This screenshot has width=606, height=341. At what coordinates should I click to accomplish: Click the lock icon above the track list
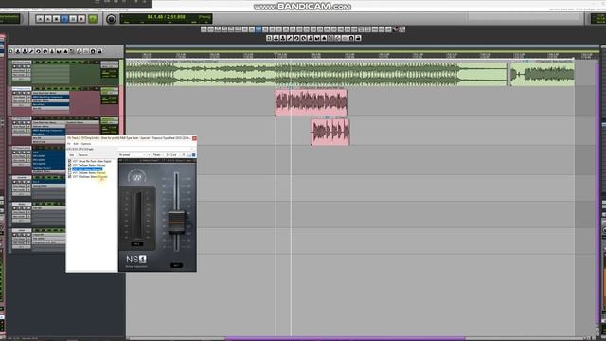click(99, 51)
